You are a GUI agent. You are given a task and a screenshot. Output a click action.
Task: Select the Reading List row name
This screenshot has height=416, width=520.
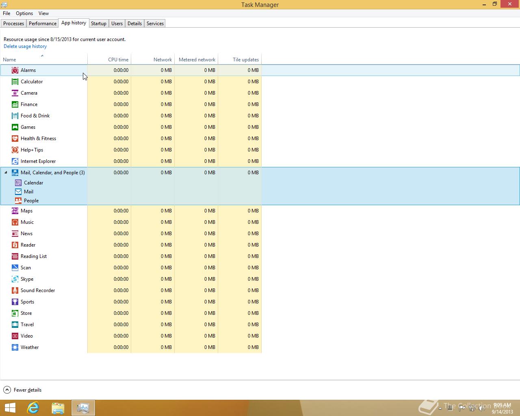click(34, 256)
